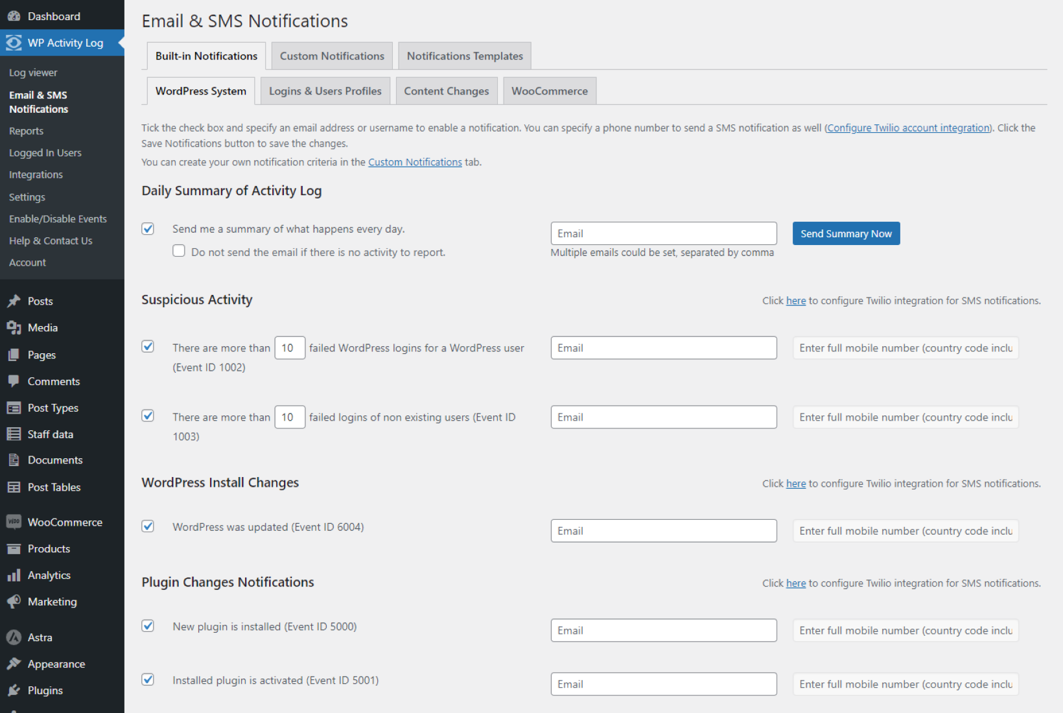This screenshot has height=713, width=1063.
Task: Click the Marketing megaphone icon
Action: 14,602
